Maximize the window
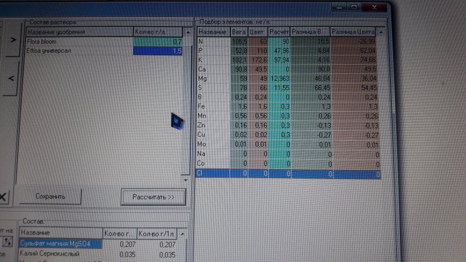Screen dimensions: 466x262 click(354, 7)
